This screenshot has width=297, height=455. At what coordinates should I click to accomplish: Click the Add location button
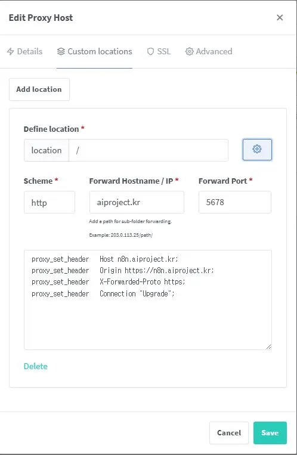coord(39,89)
